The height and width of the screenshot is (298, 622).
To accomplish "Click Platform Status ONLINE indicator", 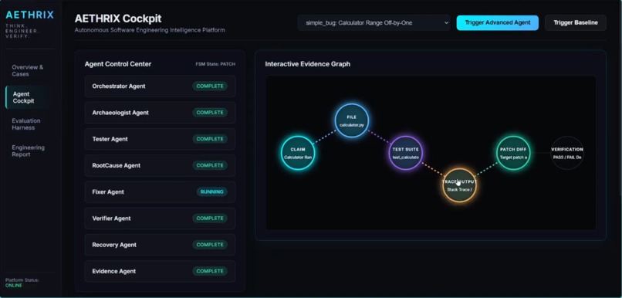I will click(14, 286).
